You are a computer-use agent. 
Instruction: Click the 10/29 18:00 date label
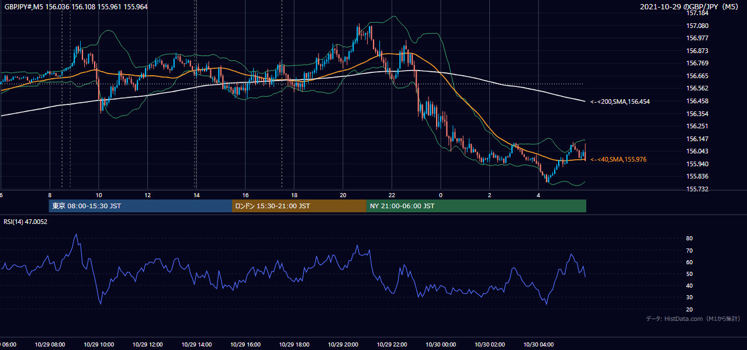(294, 344)
